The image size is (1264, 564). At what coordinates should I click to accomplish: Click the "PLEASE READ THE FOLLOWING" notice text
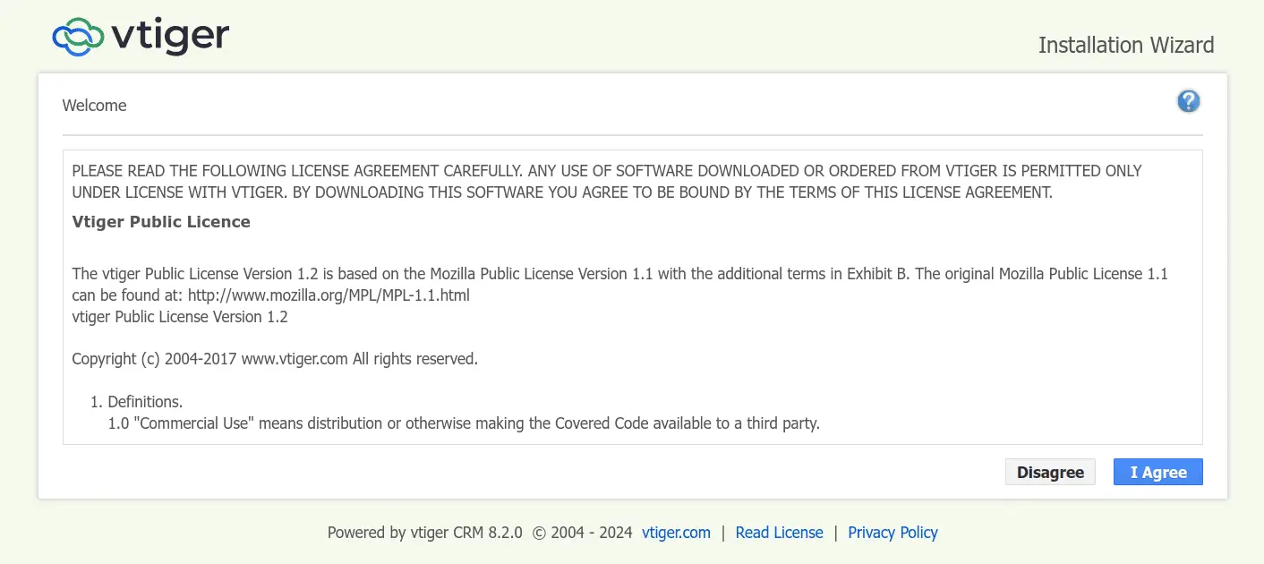click(x=607, y=181)
